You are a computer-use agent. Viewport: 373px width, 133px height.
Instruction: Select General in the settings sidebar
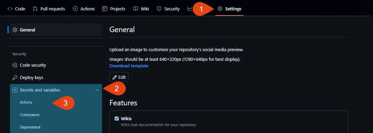(56, 30)
